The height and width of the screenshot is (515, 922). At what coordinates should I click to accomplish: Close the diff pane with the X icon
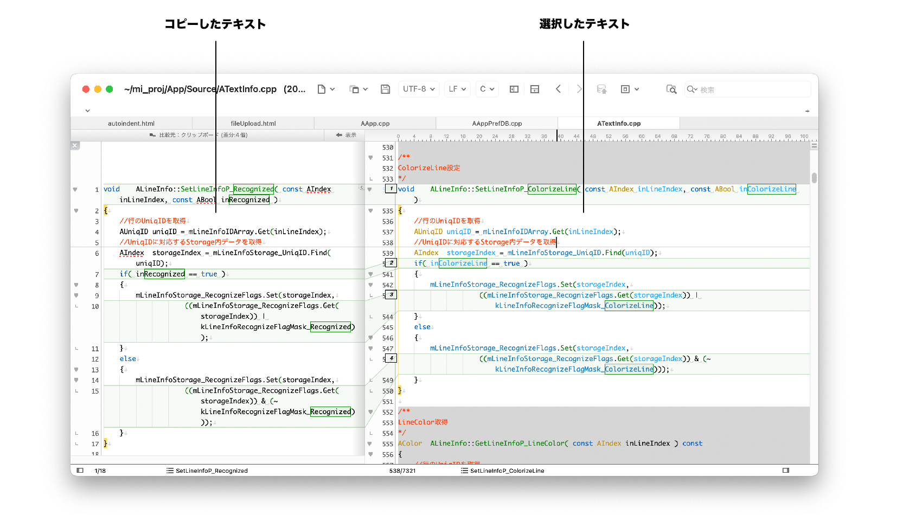coord(75,146)
